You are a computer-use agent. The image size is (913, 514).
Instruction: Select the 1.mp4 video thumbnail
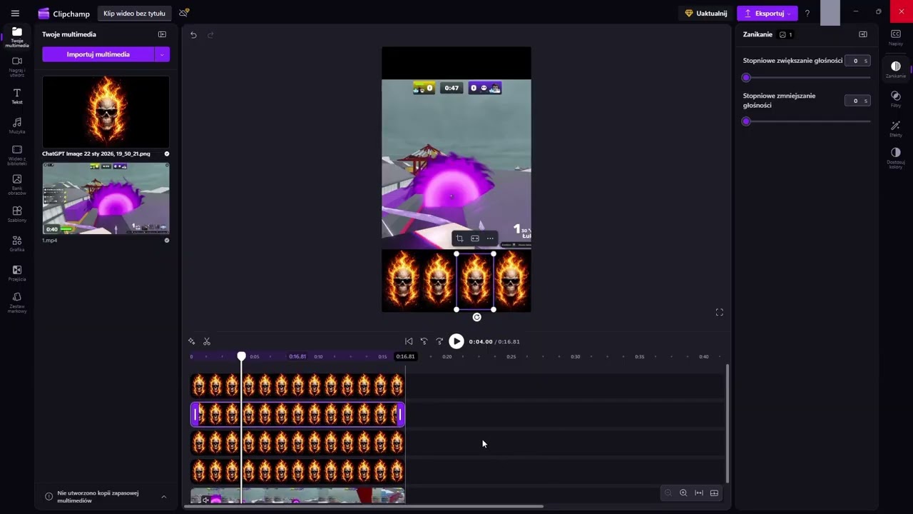[x=106, y=198]
